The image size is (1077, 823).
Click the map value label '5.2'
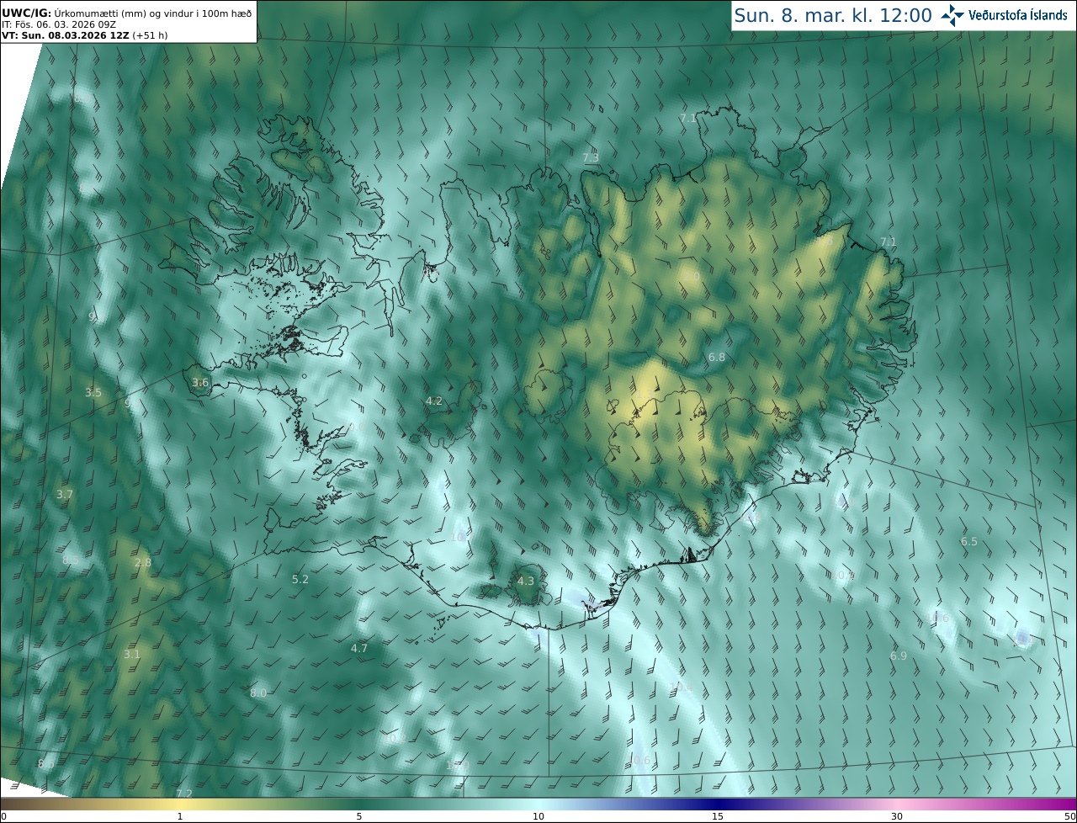pos(300,579)
